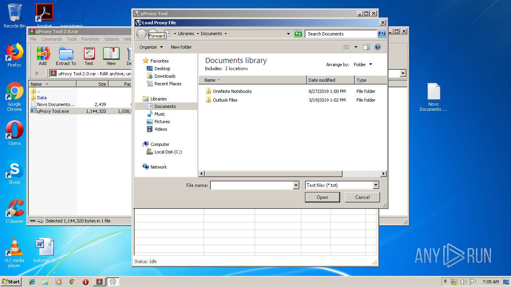The width and height of the screenshot is (511, 287).
Task: Click the WinRAR View icon
Action: [x=111, y=56]
